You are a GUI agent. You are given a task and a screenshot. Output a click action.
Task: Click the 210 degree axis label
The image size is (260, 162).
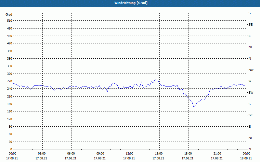(10, 96)
